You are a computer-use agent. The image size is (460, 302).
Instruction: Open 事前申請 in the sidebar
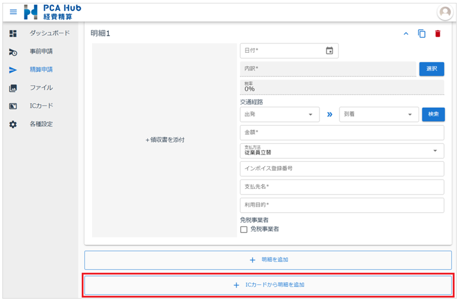click(x=41, y=51)
